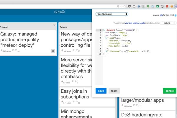Image resolution: width=177 pixels, height=118 pixels.
Task: Bookmark this page with the star icon
Action: (124, 6)
